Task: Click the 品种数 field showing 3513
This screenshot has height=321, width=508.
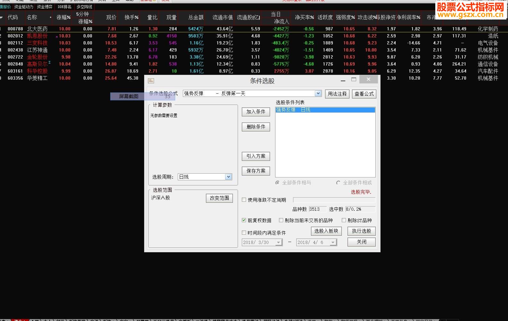Action: (x=318, y=209)
